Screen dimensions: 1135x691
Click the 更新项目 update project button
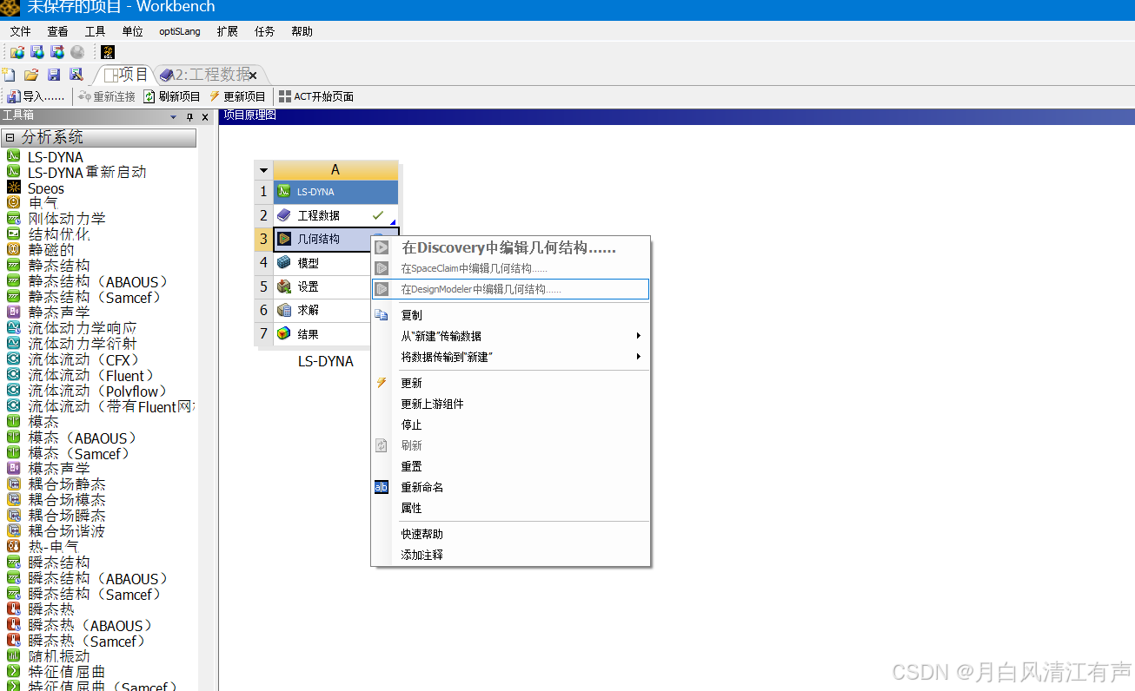click(x=237, y=96)
